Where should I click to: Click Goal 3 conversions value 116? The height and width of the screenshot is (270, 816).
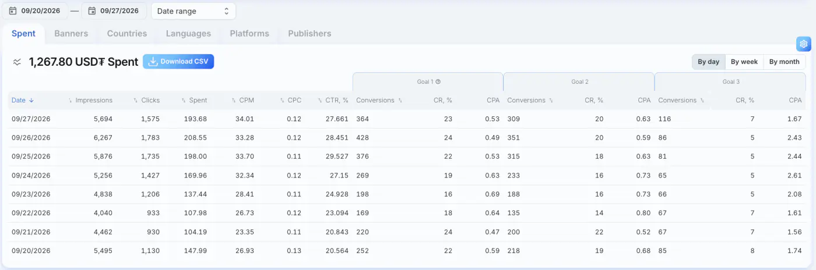(664, 119)
